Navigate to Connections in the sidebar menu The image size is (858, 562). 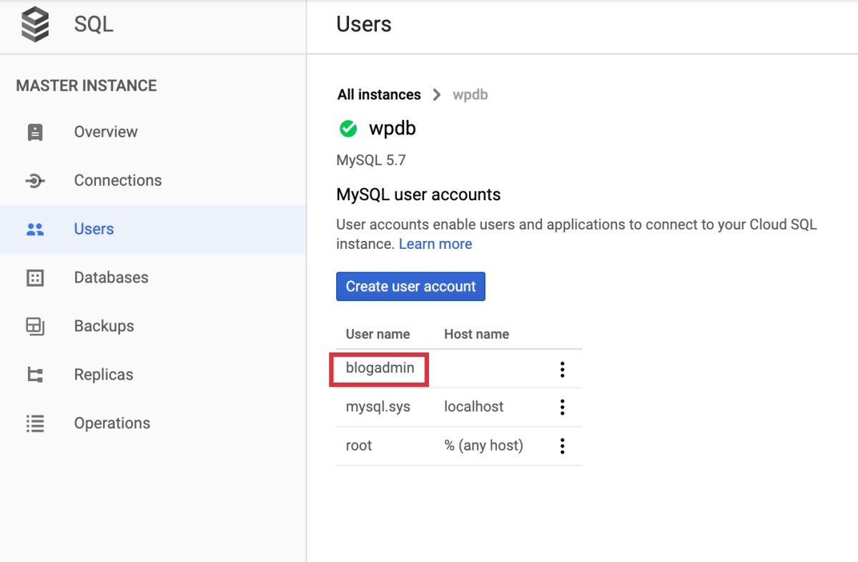117,180
